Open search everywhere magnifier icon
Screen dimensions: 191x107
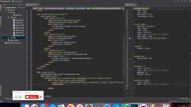[x=190, y=1]
